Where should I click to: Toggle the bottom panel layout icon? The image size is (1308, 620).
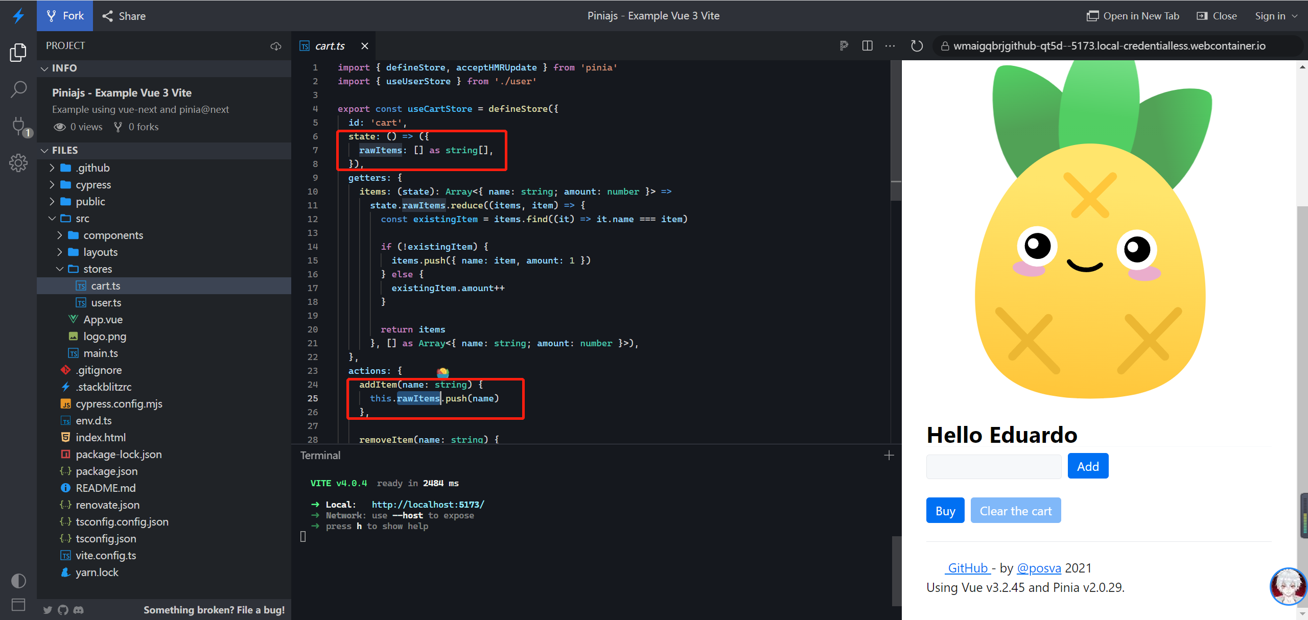click(x=18, y=605)
